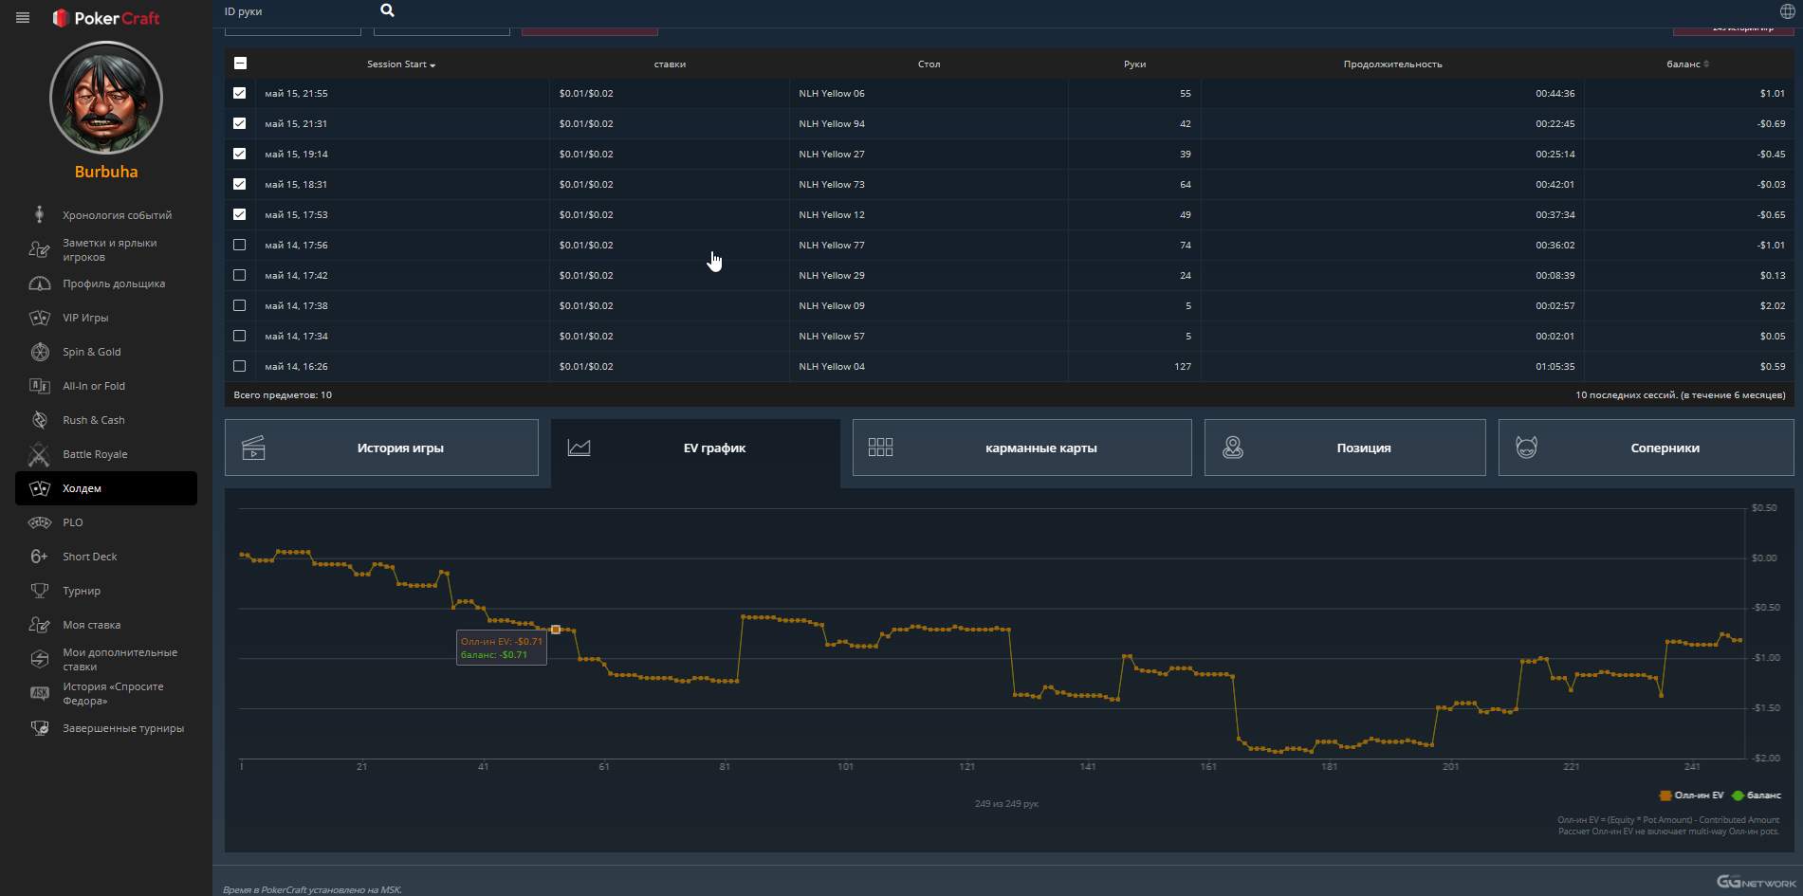
Task: Click the balance value $2.02
Action: coord(1772,306)
